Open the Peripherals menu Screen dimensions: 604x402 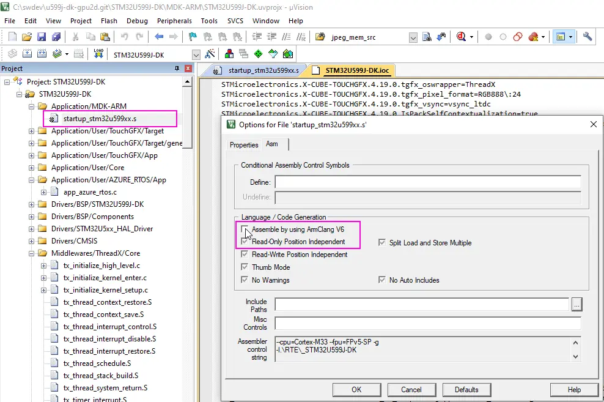click(x=174, y=21)
